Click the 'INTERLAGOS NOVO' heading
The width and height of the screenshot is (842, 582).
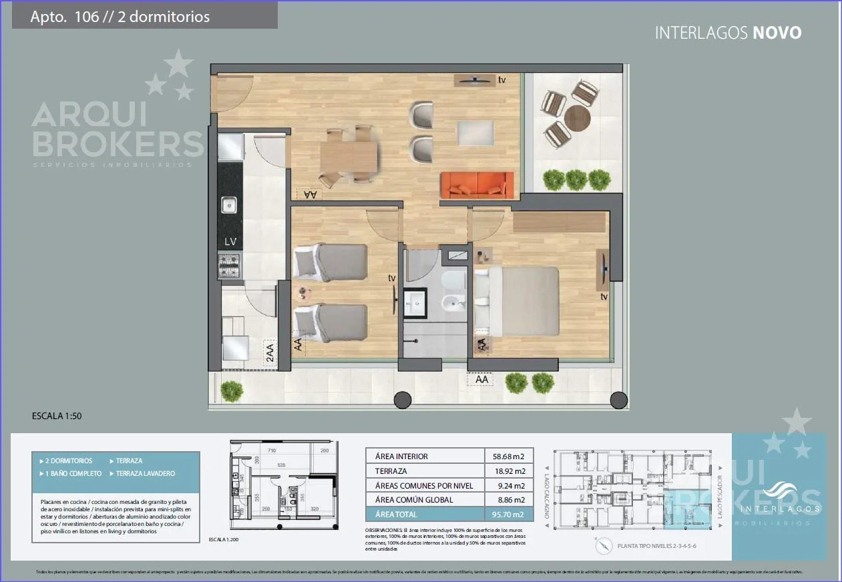(728, 33)
